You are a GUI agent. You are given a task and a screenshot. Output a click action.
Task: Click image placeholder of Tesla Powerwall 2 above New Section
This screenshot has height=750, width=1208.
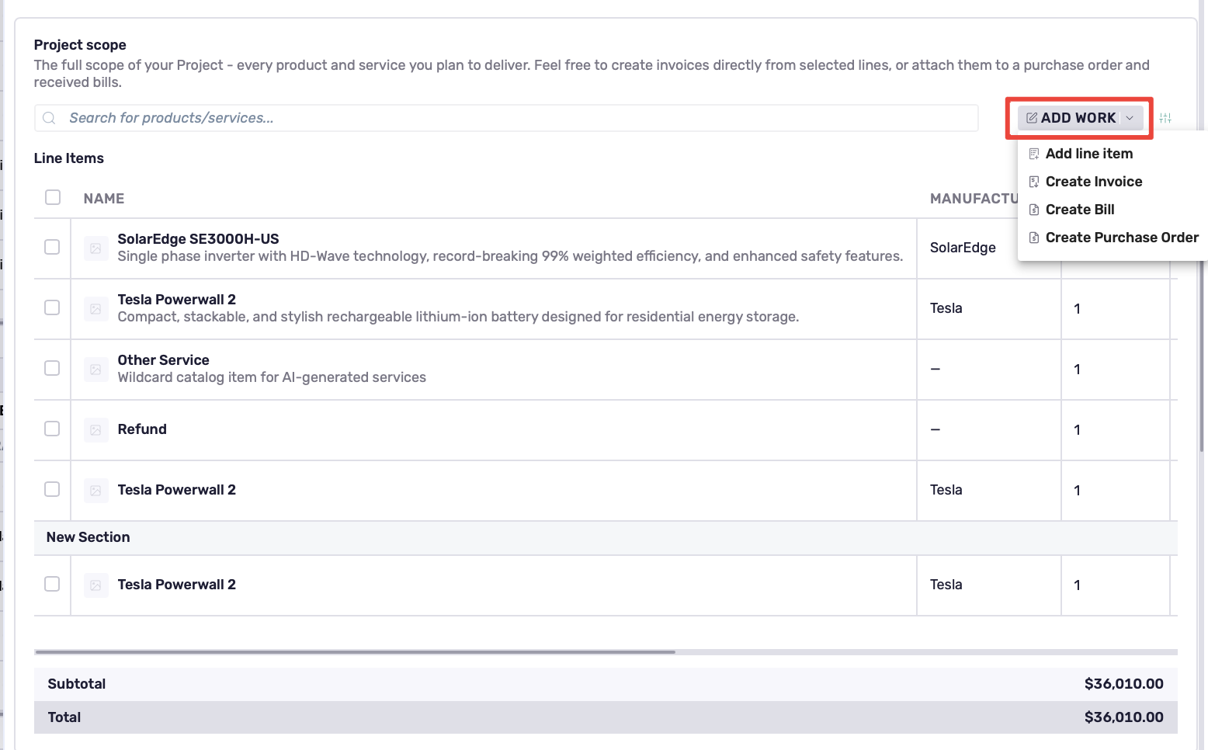click(95, 491)
